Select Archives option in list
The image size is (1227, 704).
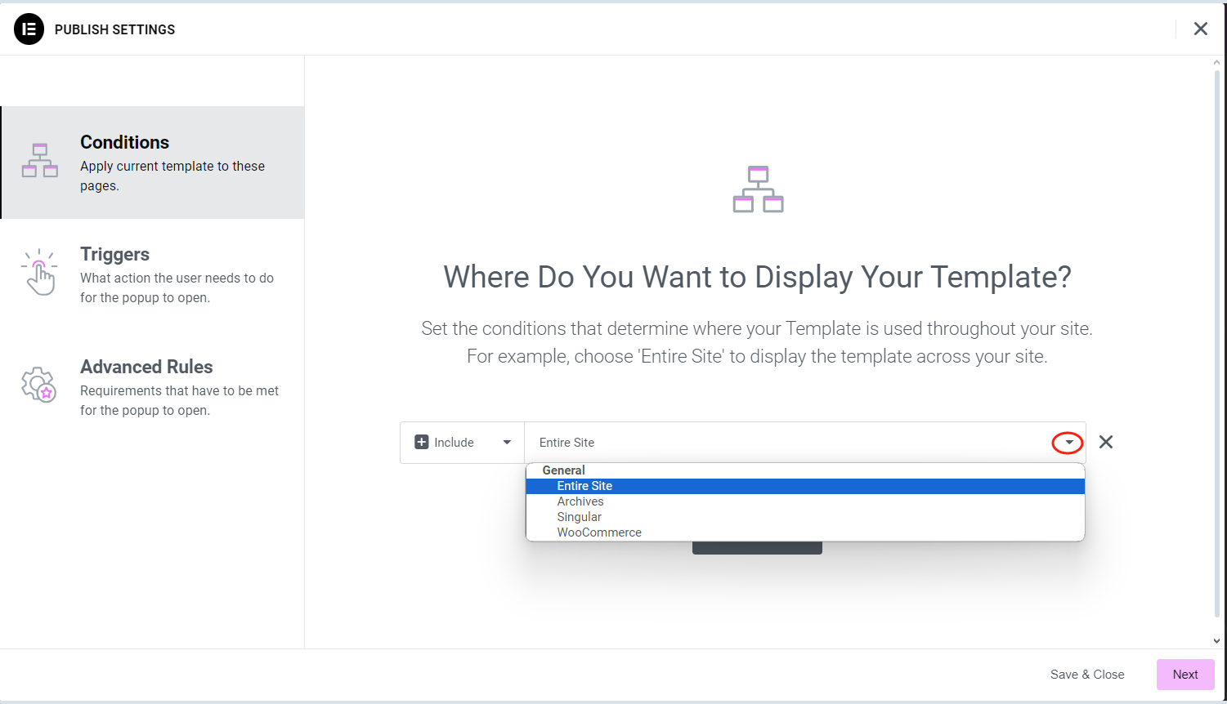click(805, 501)
